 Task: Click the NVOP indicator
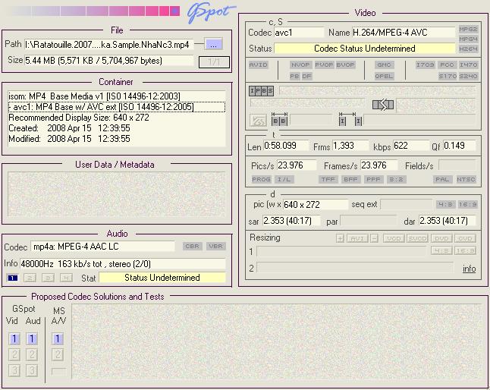click(x=300, y=64)
